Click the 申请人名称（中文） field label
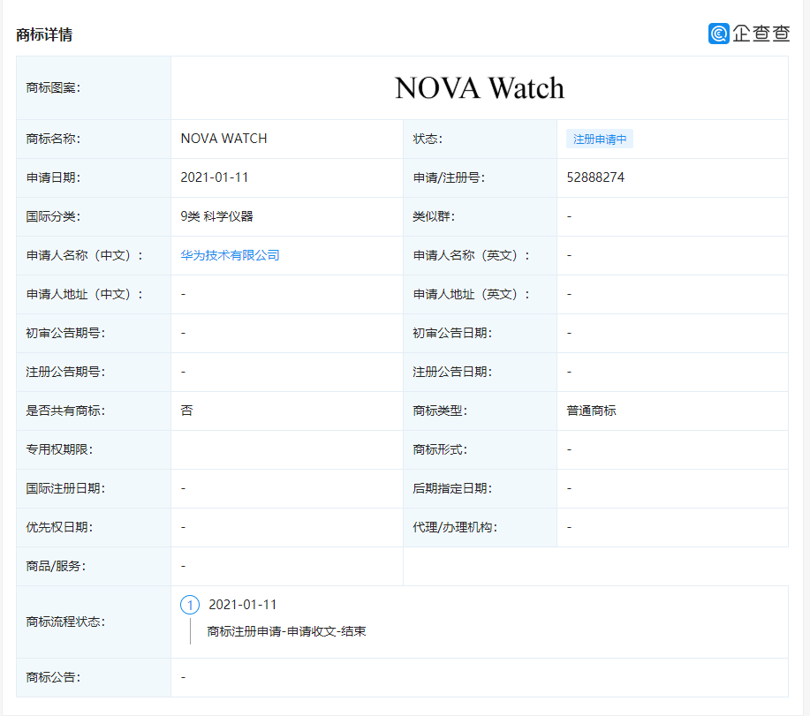Viewport: 810px width, 716px height. (85, 255)
